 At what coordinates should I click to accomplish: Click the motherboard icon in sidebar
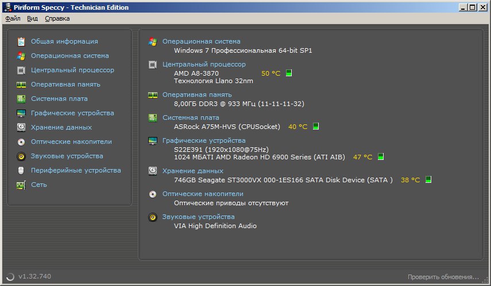click(21, 99)
